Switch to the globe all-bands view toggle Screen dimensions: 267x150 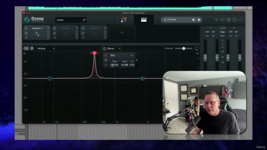(32, 48)
